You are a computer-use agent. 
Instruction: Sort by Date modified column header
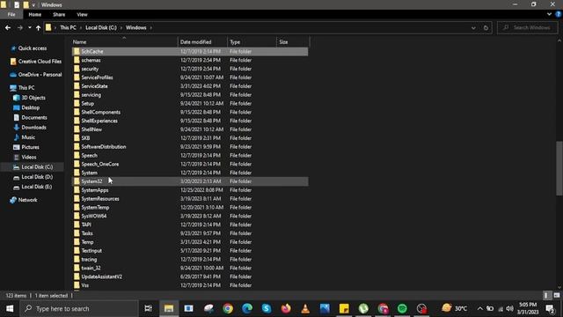pyautogui.click(x=202, y=42)
